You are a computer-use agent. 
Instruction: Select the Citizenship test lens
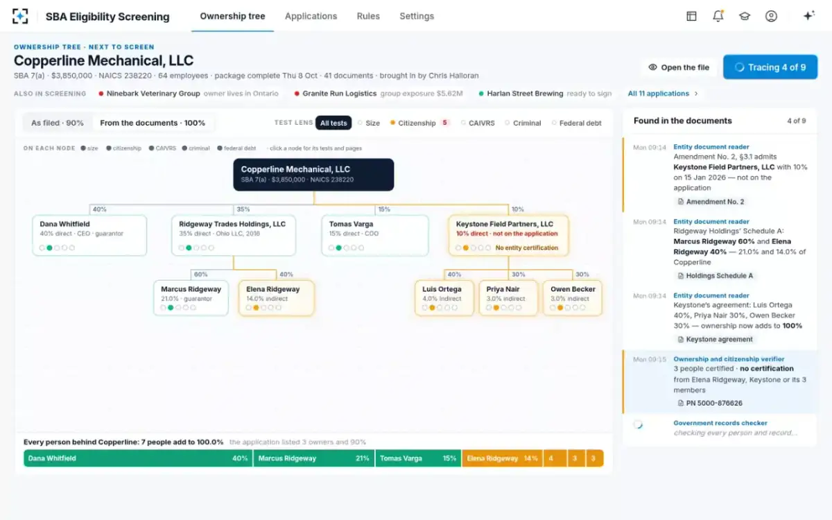(x=419, y=123)
